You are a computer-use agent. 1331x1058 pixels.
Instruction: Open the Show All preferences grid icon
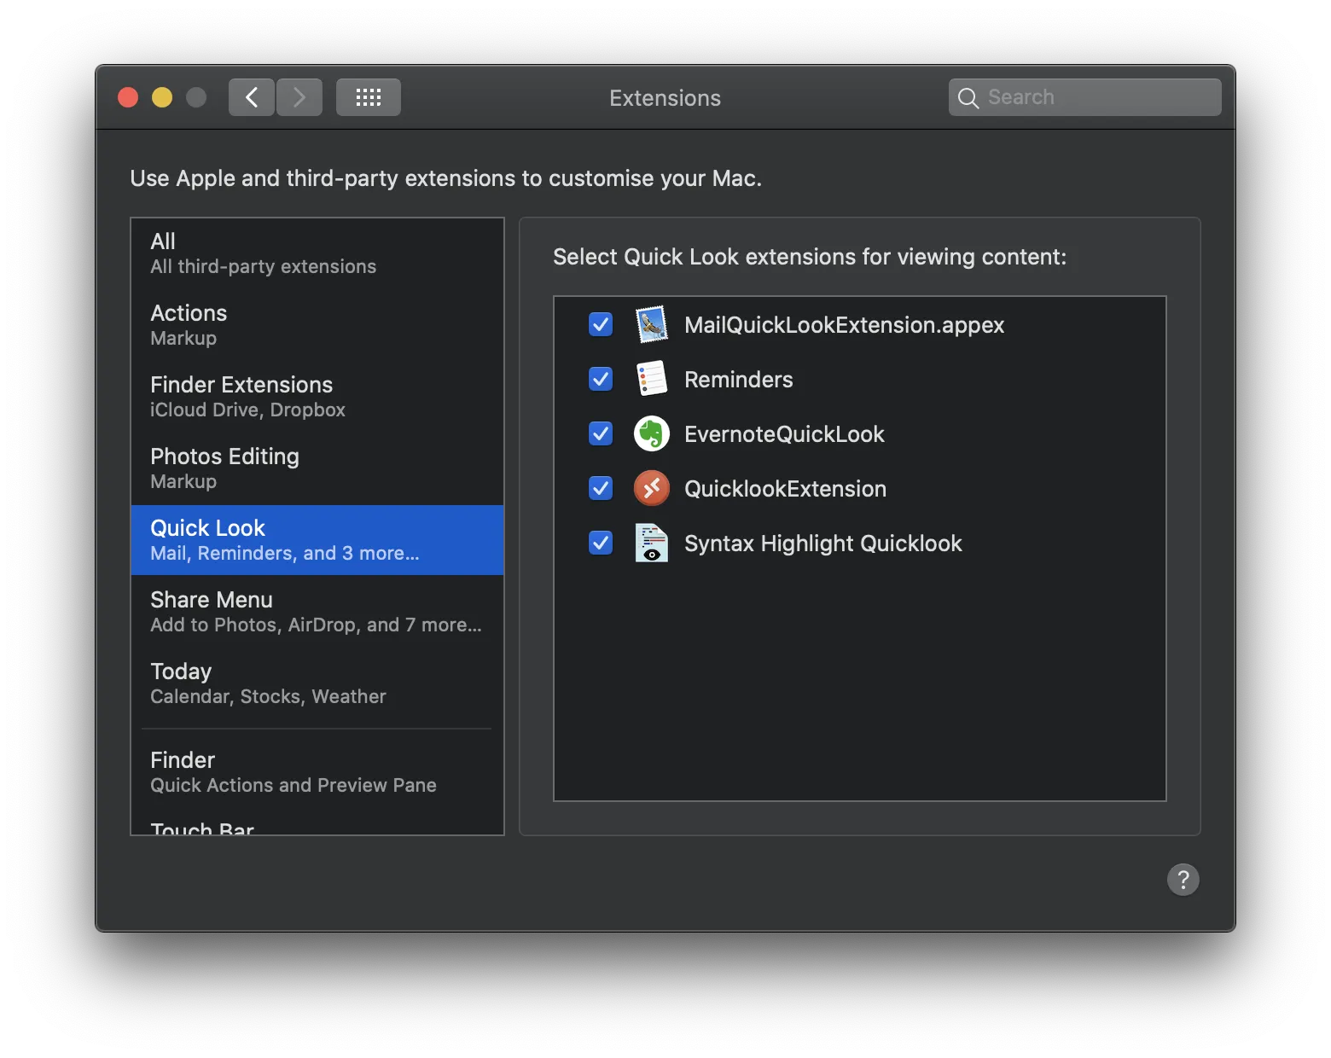(x=368, y=96)
